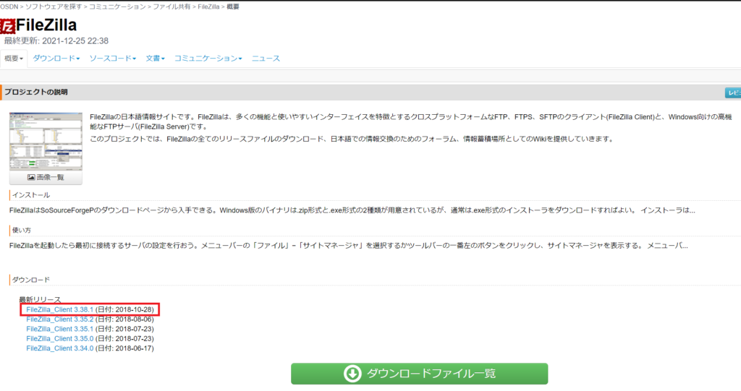Image resolution: width=741 pixels, height=391 pixels.
Task: Click the インストール section heading
Action: (x=30, y=195)
